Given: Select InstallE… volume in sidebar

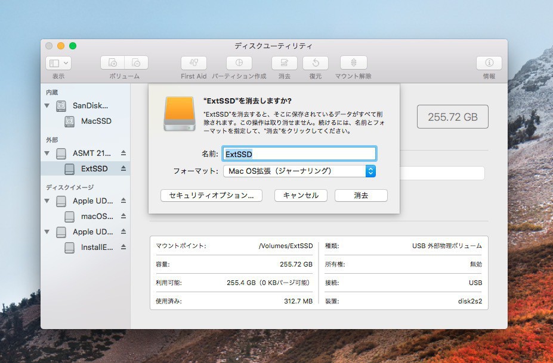Looking at the screenshot, I should (x=95, y=248).
